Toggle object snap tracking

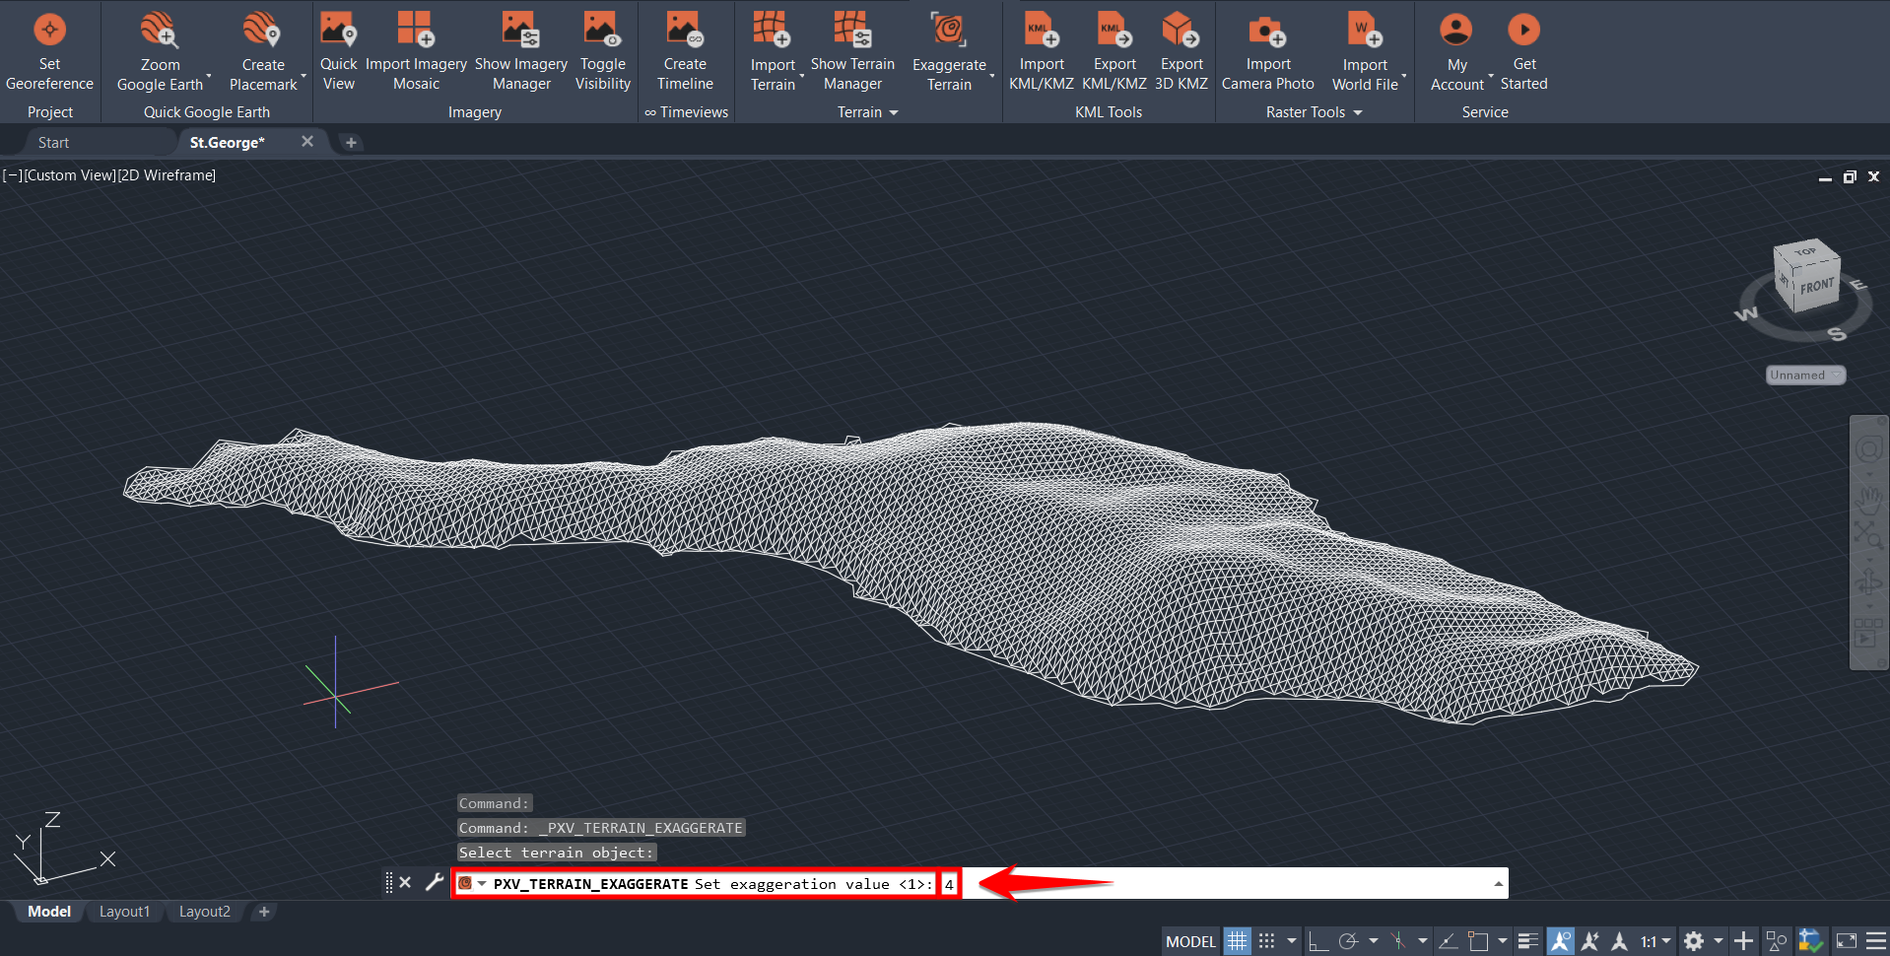pyautogui.click(x=1448, y=941)
